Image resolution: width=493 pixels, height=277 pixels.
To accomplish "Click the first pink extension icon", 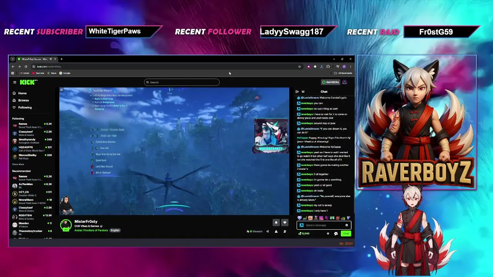I will 309,67.
